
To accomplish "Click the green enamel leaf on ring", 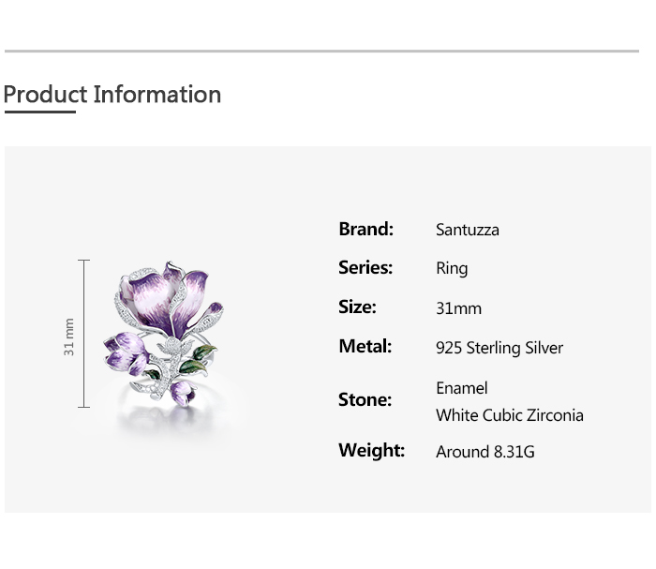I will coord(193,367).
